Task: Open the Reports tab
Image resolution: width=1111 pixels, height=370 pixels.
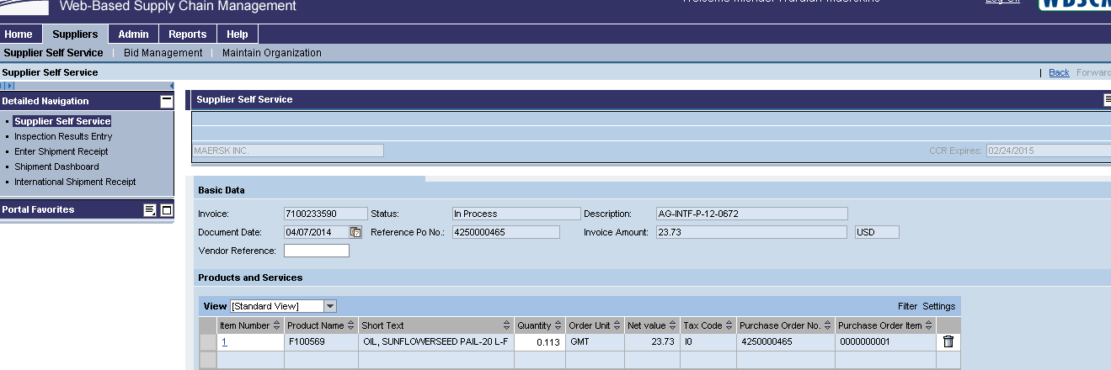Action: pos(187,34)
